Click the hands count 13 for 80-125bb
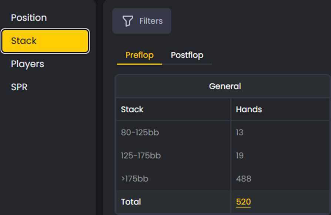Viewport: 331px width, 215px height. pyautogui.click(x=240, y=132)
